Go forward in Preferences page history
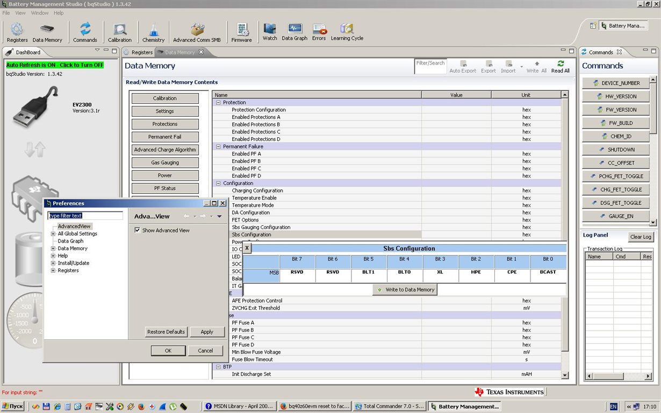661x413 pixels. click(x=203, y=216)
